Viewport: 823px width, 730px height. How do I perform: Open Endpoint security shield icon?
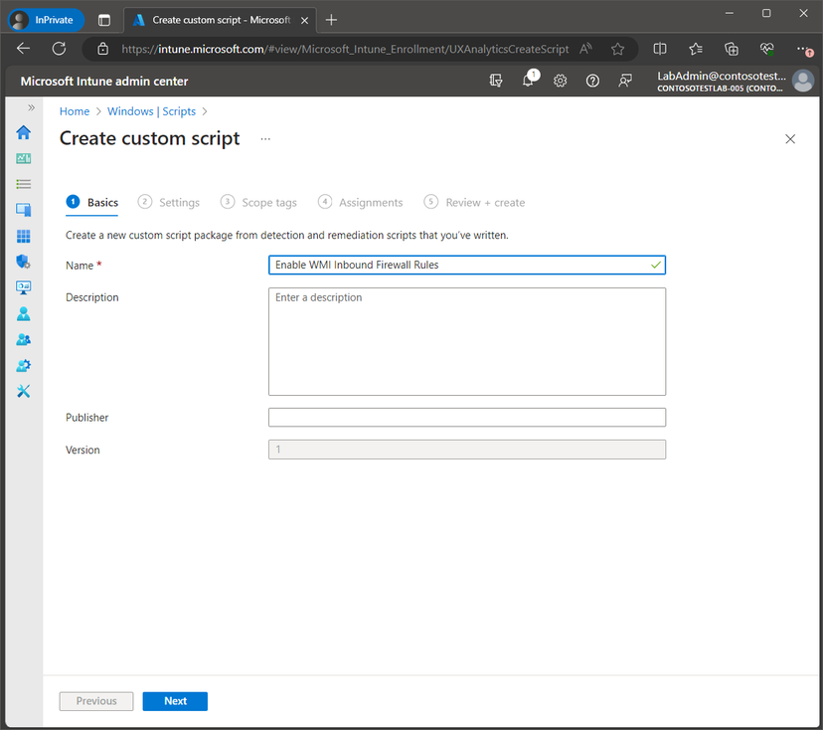tap(23, 262)
